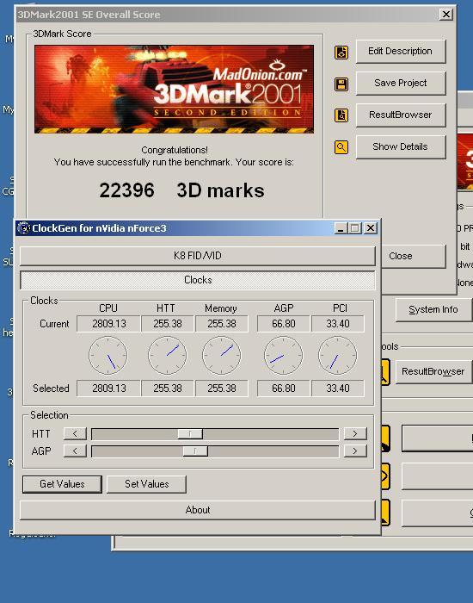Viewport: 473px width, 603px height.
Task: Click the 22396 score text
Action: 126,190
